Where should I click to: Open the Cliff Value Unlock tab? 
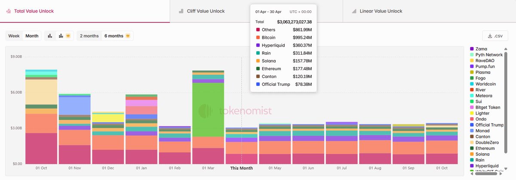point(256,11)
